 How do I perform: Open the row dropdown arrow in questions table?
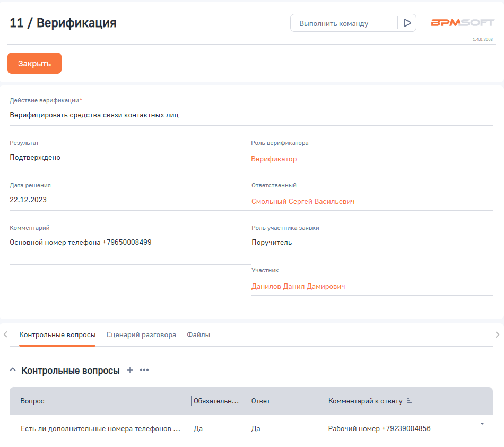tap(482, 424)
